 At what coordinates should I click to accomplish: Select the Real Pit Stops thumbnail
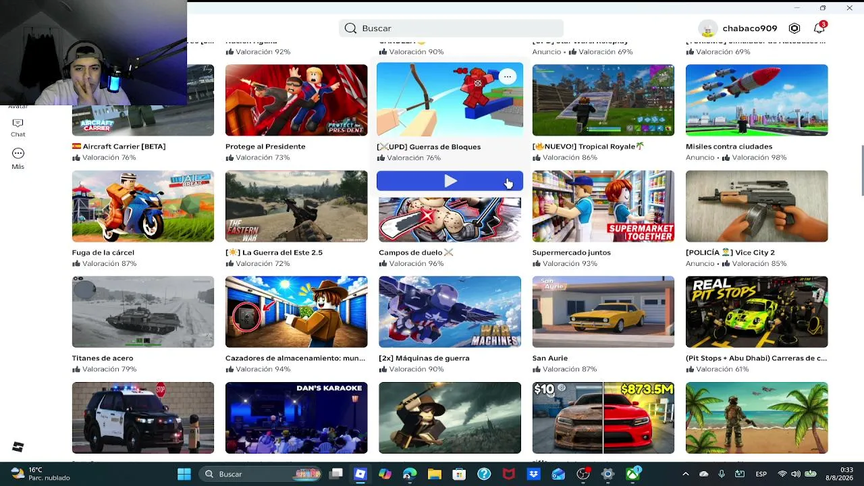click(757, 312)
